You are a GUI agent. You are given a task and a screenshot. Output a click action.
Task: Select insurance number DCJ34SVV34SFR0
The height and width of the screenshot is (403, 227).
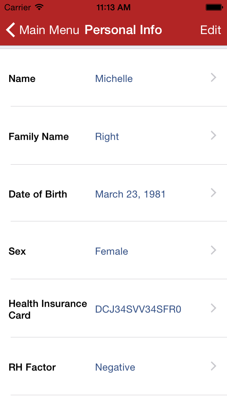138,310
